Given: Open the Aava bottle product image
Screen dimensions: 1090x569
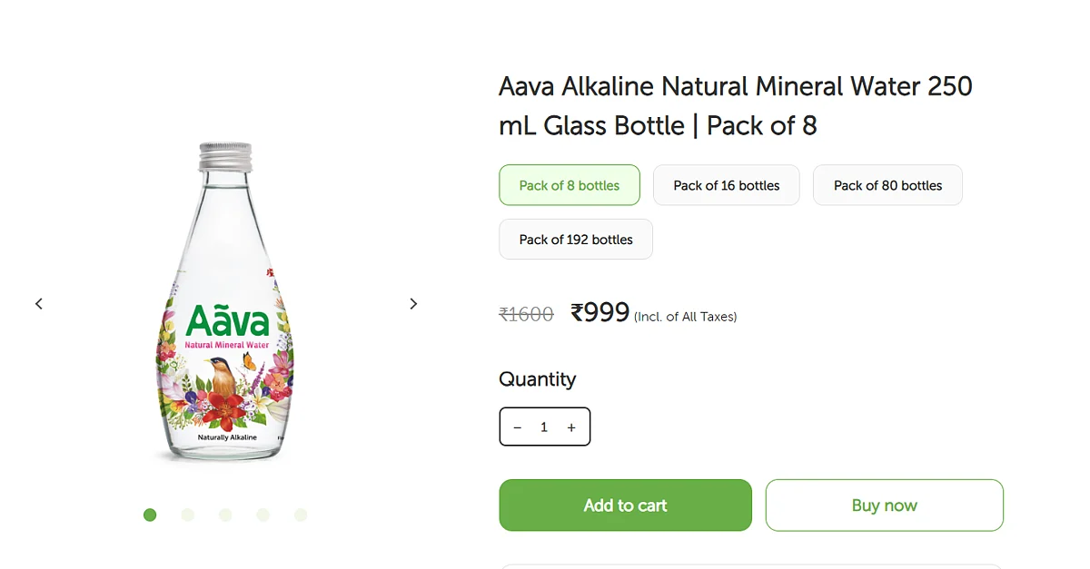Looking at the screenshot, I should click(x=226, y=302).
